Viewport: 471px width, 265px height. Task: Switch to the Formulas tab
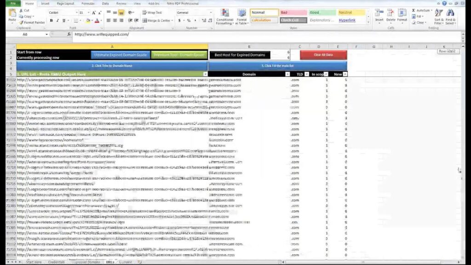tap(88, 4)
